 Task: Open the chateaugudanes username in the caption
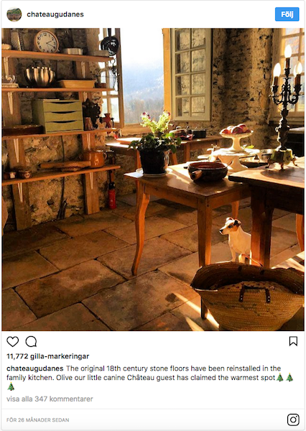tap(35, 369)
